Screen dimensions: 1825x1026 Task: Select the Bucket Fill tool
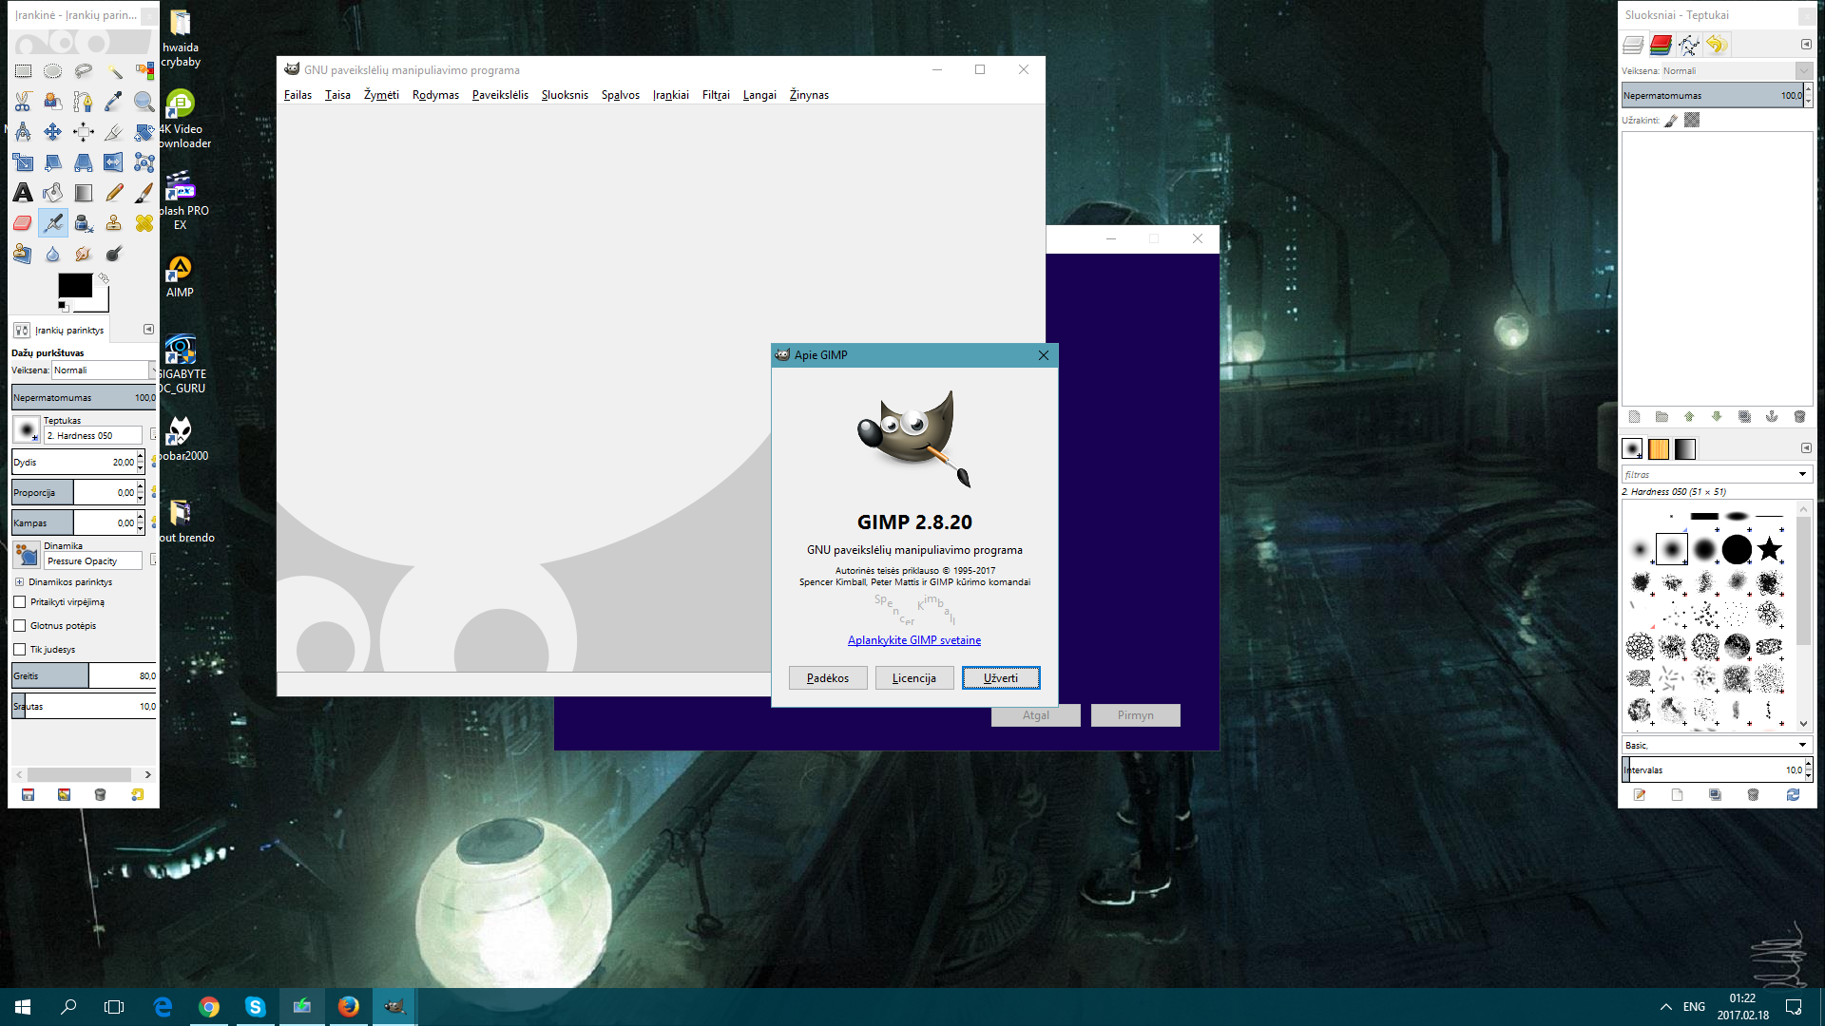pos(53,193)
